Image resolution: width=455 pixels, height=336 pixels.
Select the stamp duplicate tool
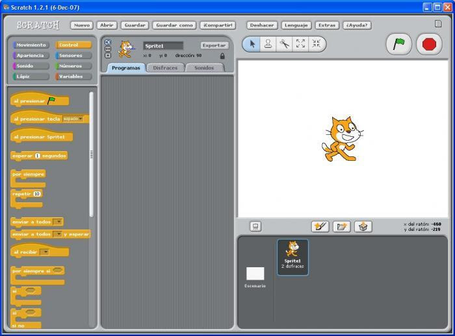click(268, 44)
